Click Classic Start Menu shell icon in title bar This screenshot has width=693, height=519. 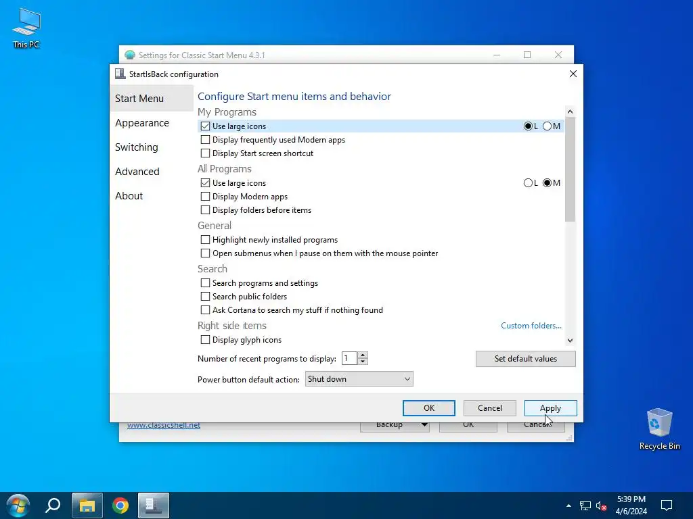pyautogui.click(x=130, y=55)
